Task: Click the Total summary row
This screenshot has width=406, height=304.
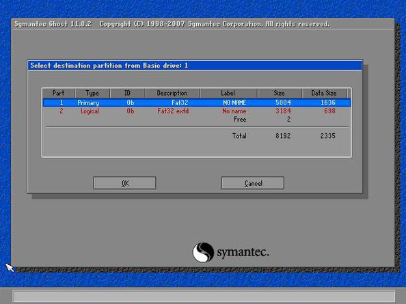Action: (x=197, y=136)
